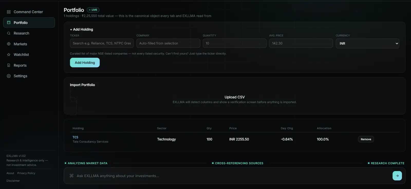Viewport: 411px width, 189px height.
Task: Open the Privacy Policy link
Action: coord(26,173)
